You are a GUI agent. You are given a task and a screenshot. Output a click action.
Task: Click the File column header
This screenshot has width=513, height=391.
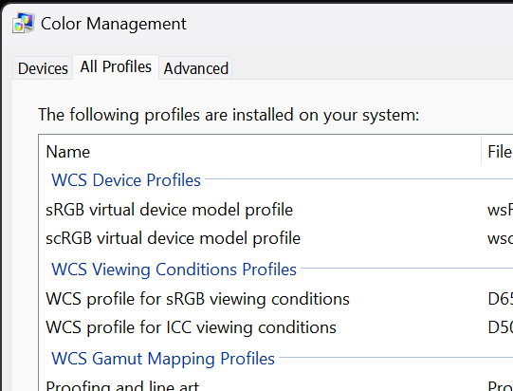tap(497, 152)
